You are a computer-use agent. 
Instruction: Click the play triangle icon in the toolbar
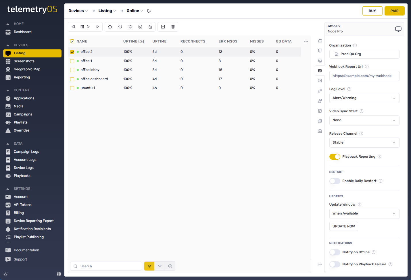88,27
